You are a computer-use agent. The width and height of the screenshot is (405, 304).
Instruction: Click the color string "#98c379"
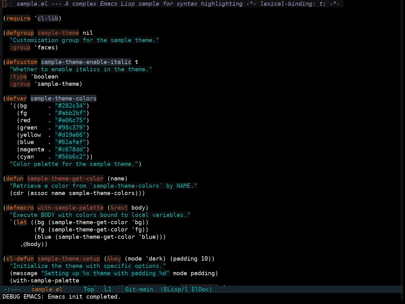click(x=71, y=128)
